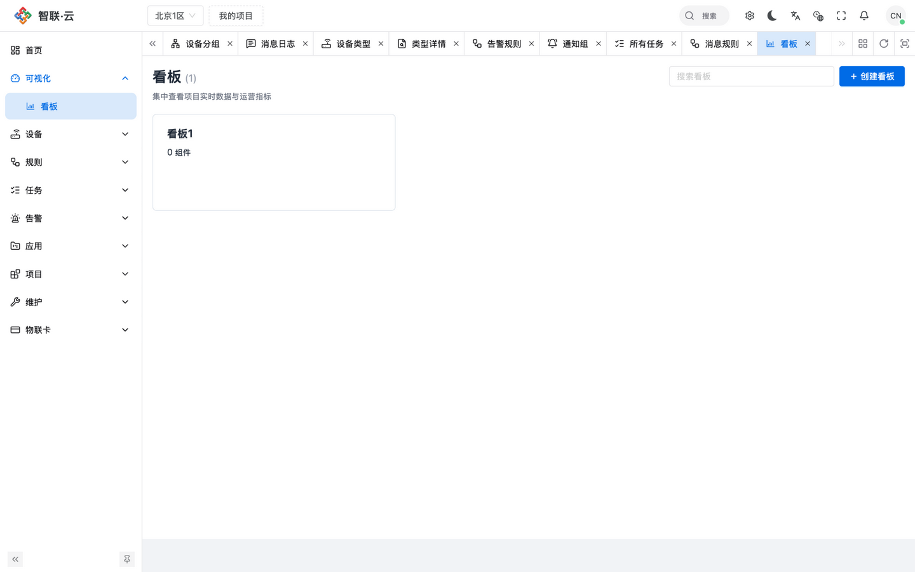The width and height of the screenshot is (915, 572).
Task: Expand the 项目 sidebar menu
Action: click(x=71, y=274)
